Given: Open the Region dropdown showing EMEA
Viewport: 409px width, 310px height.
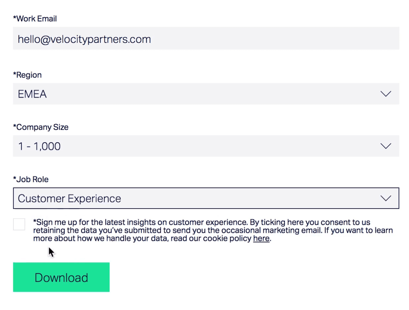Looking at the screenshot, I should (206, 94).
